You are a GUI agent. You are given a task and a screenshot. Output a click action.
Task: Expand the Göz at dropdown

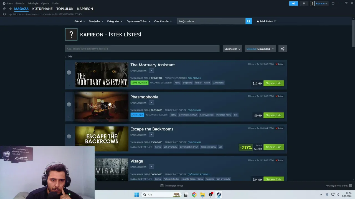tap(80, 21)
